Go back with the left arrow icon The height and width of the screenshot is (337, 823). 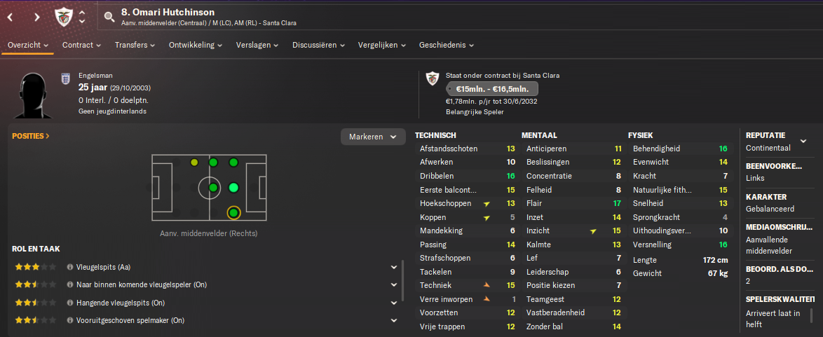point(10,17)
